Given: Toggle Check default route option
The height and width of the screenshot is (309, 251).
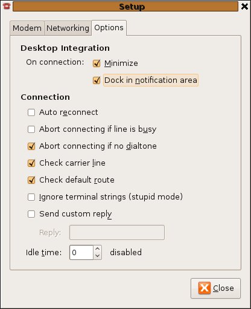Looking at the screenshot, I should (31, 180).
